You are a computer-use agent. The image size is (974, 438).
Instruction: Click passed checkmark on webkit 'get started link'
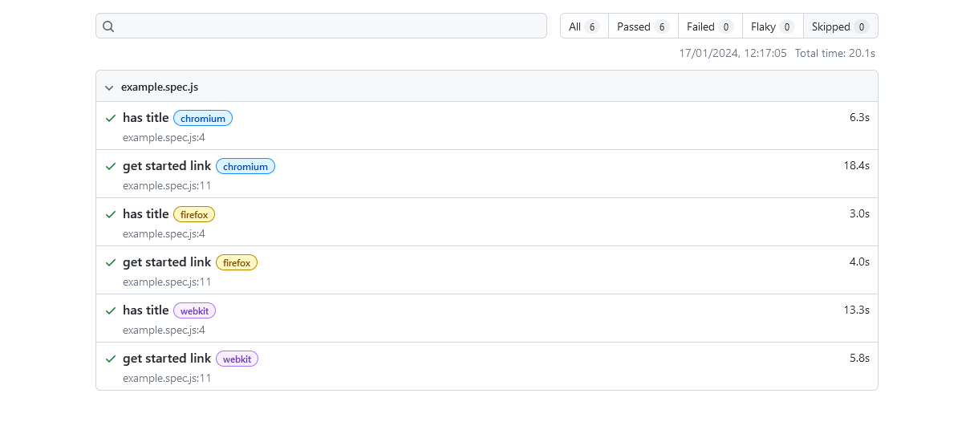(111, 359)
